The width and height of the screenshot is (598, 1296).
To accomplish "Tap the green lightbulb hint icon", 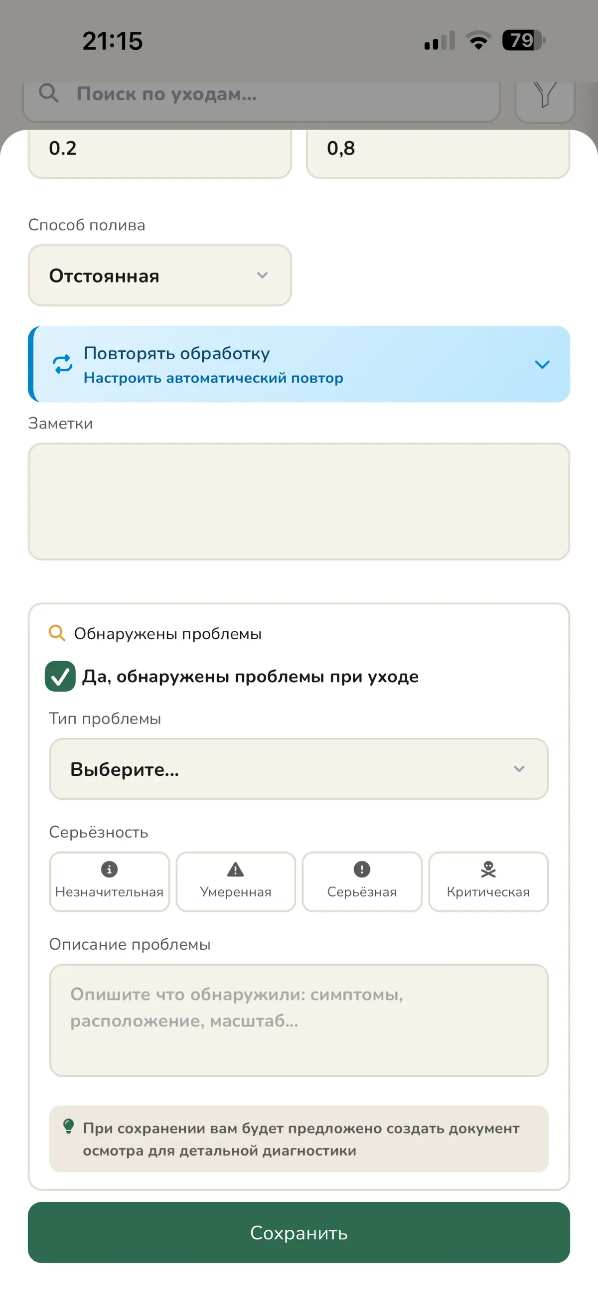I will (x=68, y=1126).
